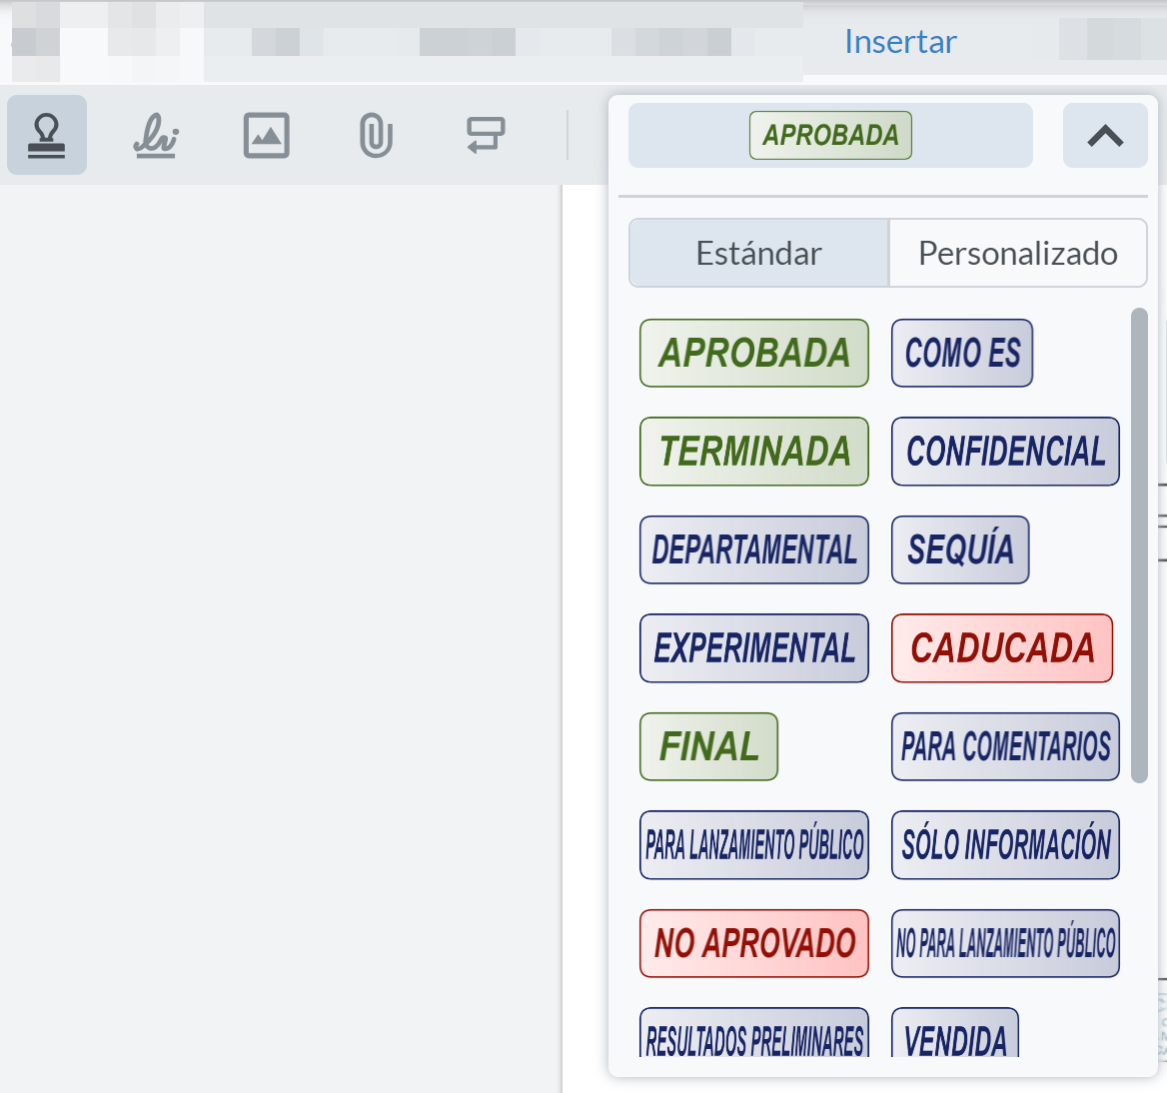Select the callout tool icon
Viewport: 1167px width, 1093px height.
pos(486,136)
